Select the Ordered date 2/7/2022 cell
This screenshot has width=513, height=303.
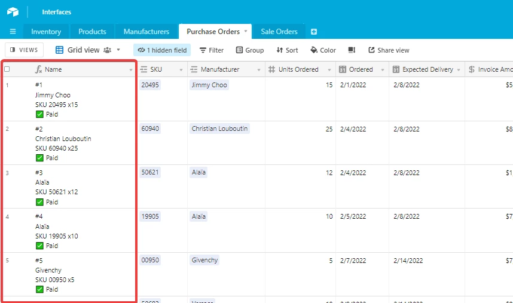362,274
